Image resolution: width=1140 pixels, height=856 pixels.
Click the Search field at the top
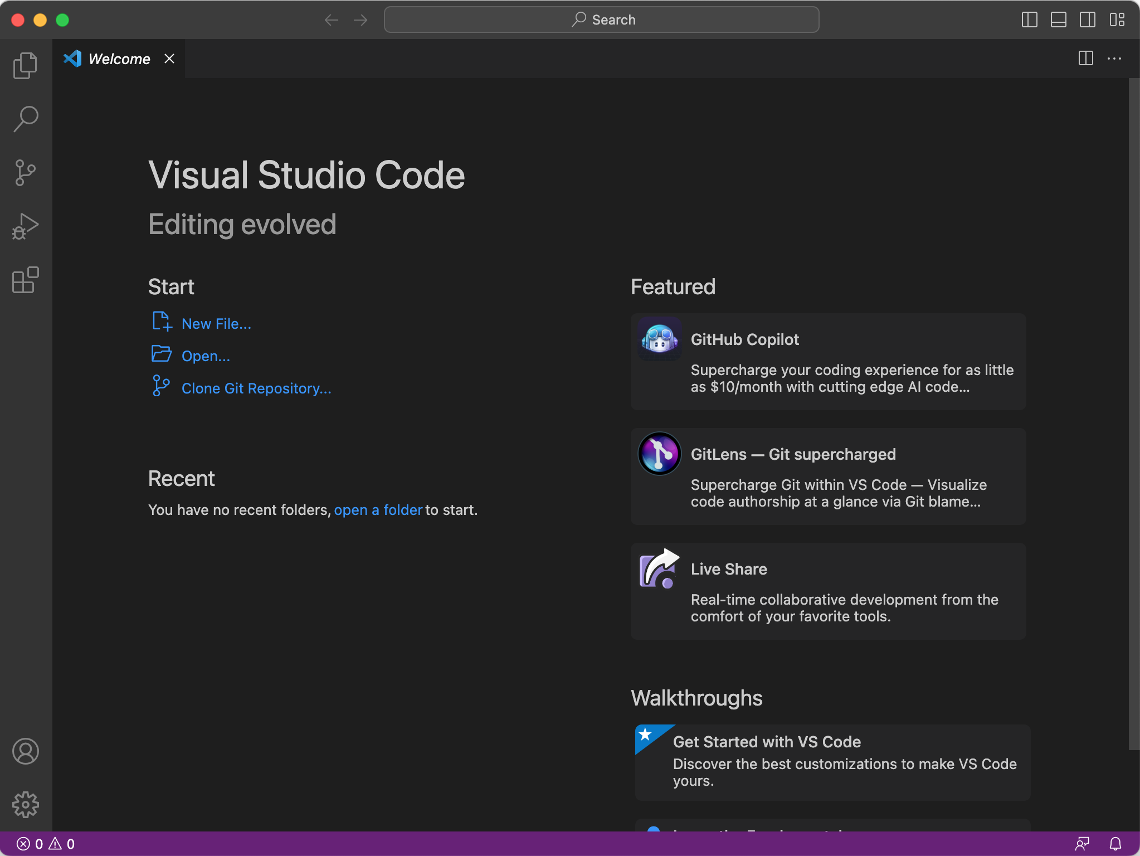(601, 20)
